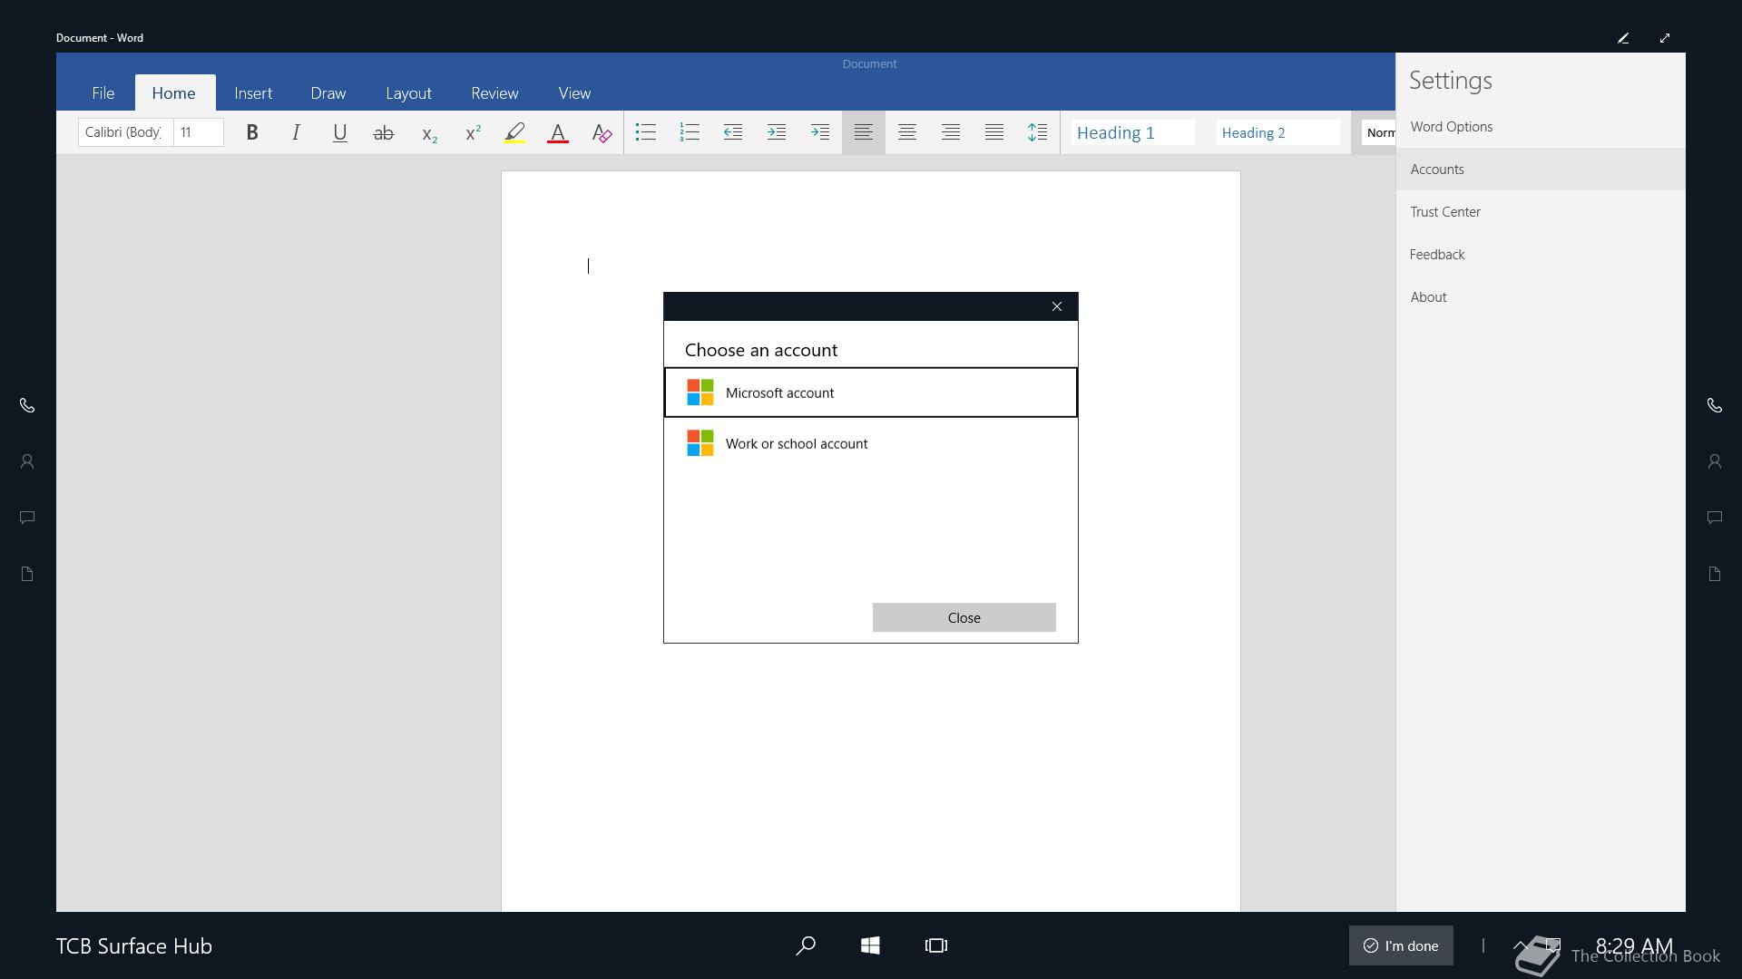Apply Strikethrough formatting

[x=384, y=132]
